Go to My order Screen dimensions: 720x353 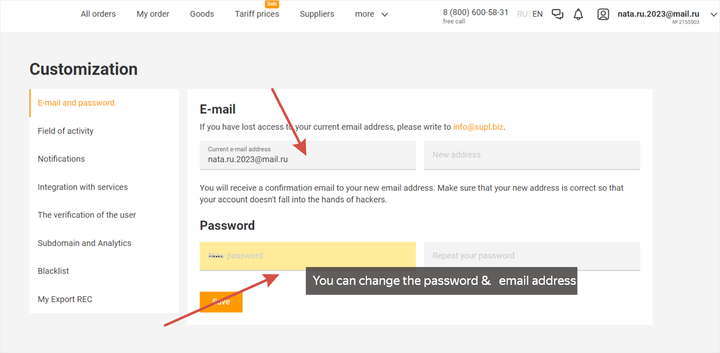coord(153,14)
